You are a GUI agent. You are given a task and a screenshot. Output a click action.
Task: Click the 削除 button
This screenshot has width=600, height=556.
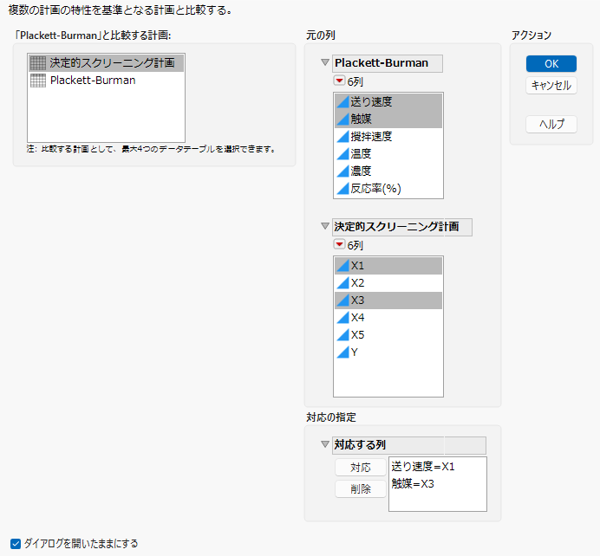coord(361,489)
